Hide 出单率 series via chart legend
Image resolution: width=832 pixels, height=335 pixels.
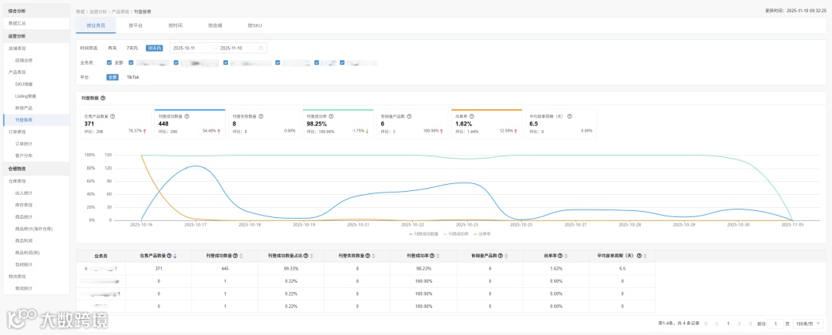pyautogui.click(x=481, y=233)
